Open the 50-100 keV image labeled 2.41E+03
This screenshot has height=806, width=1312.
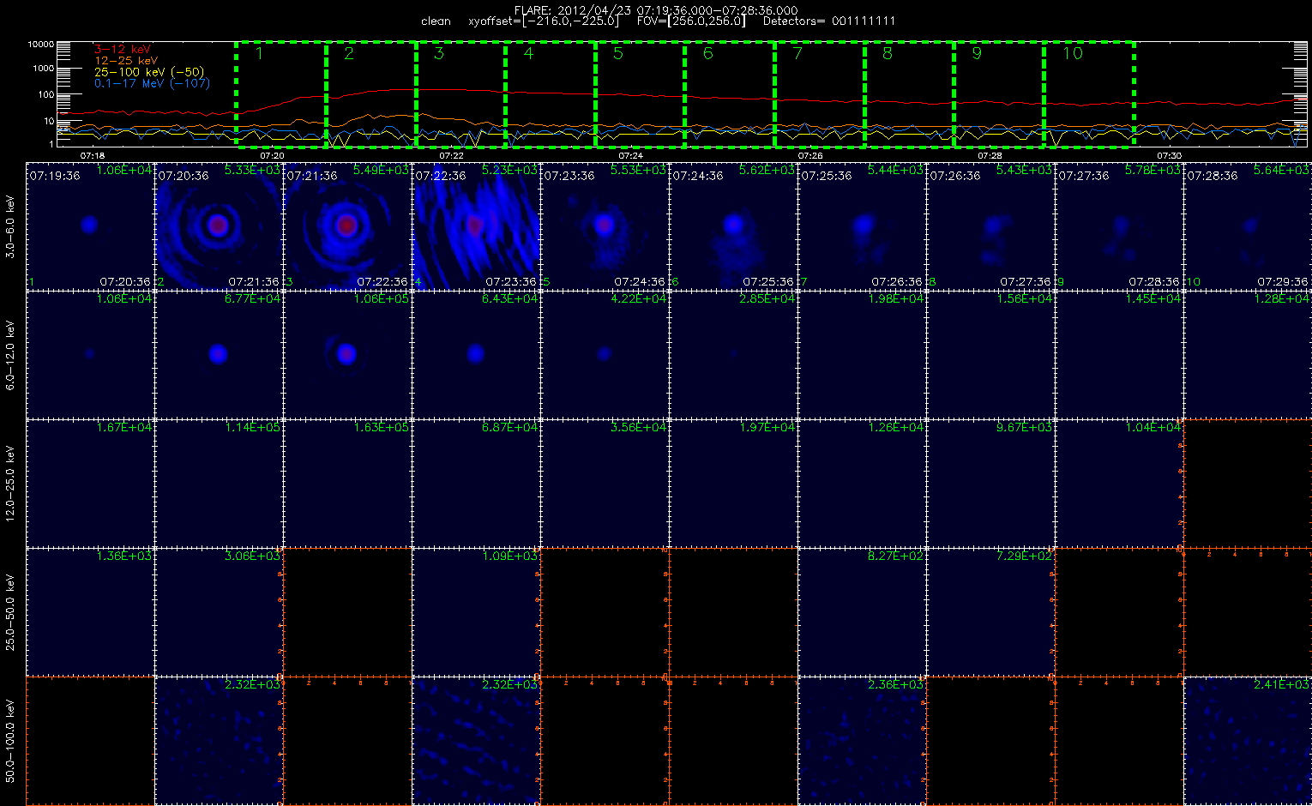pyautogui.click(x=1248, y=740)
